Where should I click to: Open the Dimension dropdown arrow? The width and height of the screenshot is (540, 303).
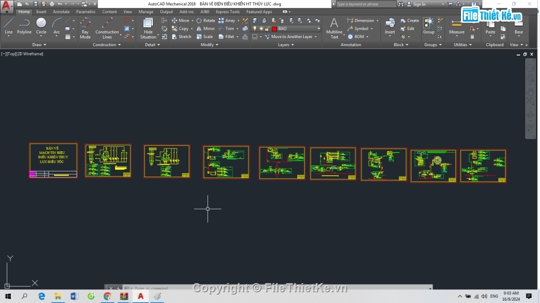pyautogui.click(x=377, y=20)
